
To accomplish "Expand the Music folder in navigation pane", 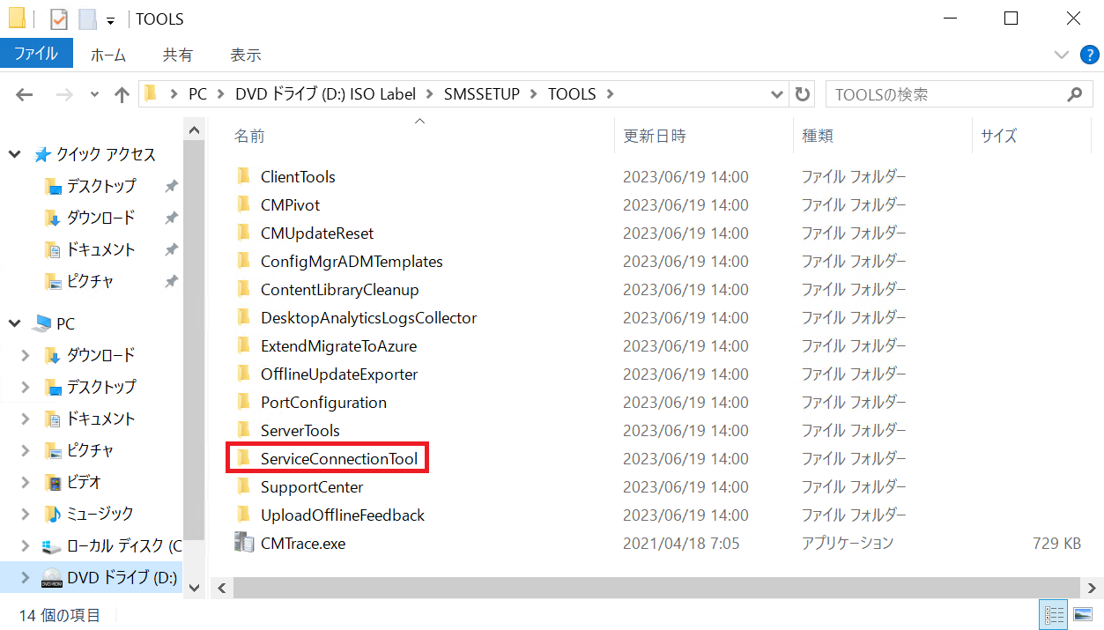I will pyautogui.click(x=26, y=514).
